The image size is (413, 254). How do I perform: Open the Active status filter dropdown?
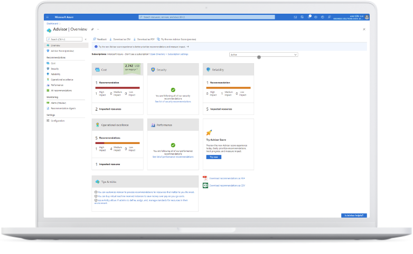[264, 54]
